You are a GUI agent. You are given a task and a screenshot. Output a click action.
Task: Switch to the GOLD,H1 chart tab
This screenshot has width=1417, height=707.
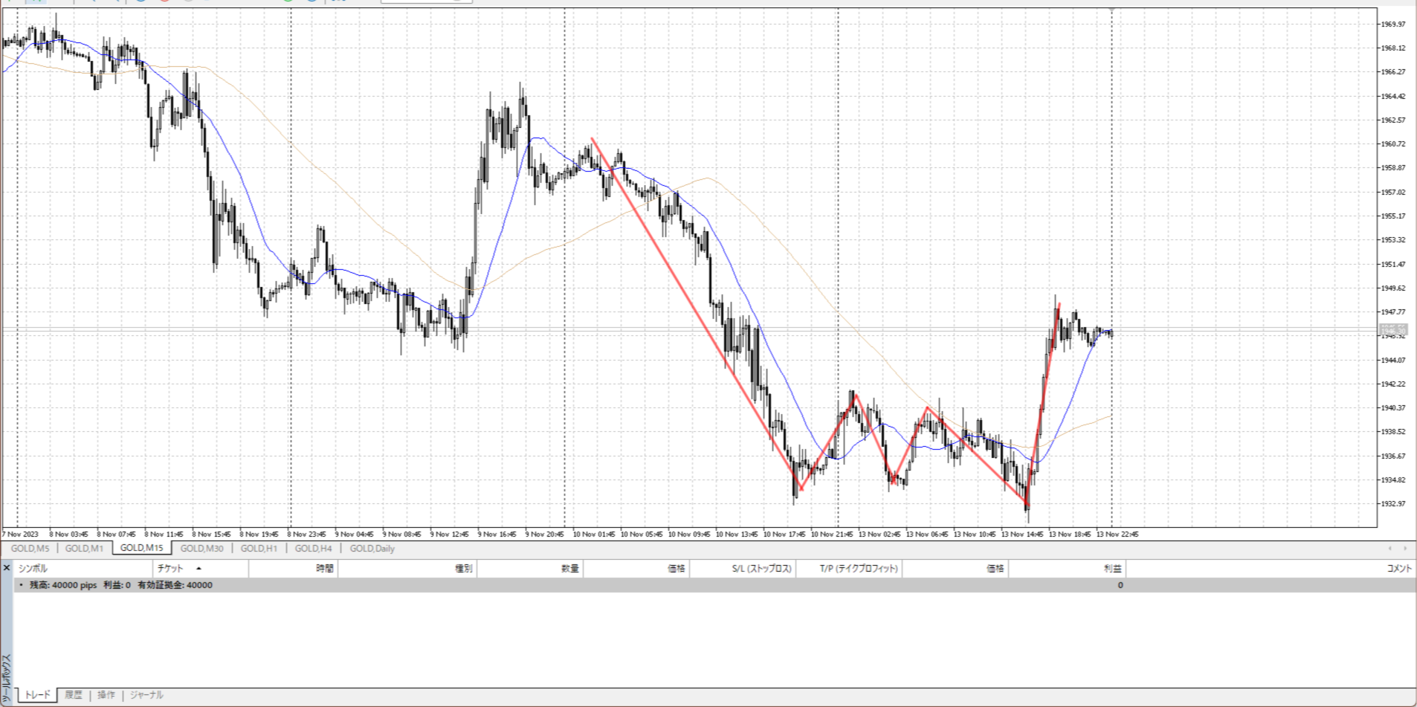(x=259, y=549)
